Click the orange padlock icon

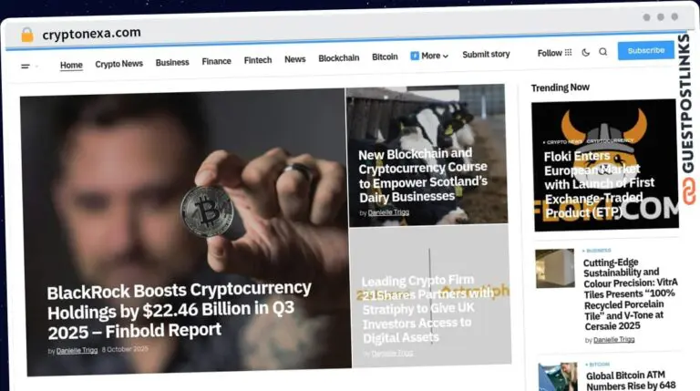tap(27, 35)
